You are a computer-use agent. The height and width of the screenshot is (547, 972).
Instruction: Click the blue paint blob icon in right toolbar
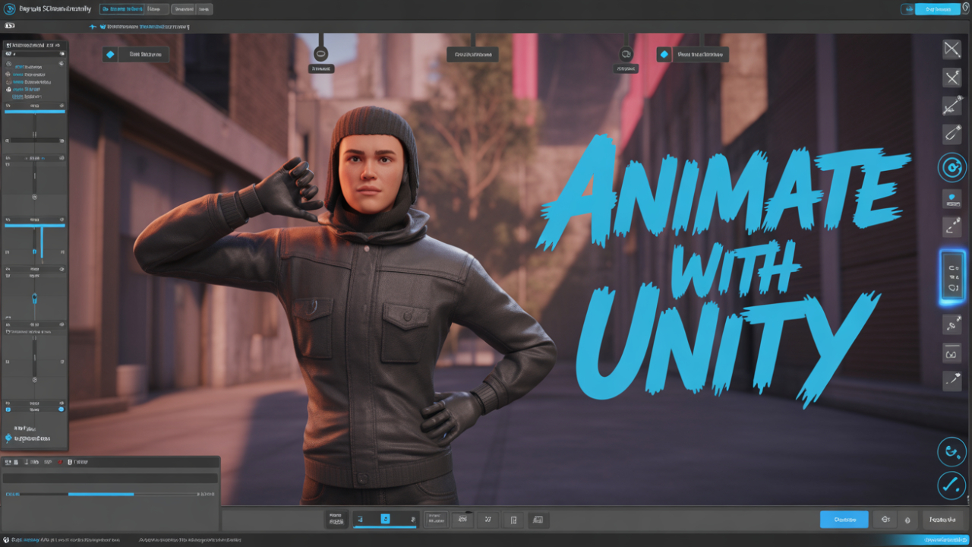pos(951,199)
